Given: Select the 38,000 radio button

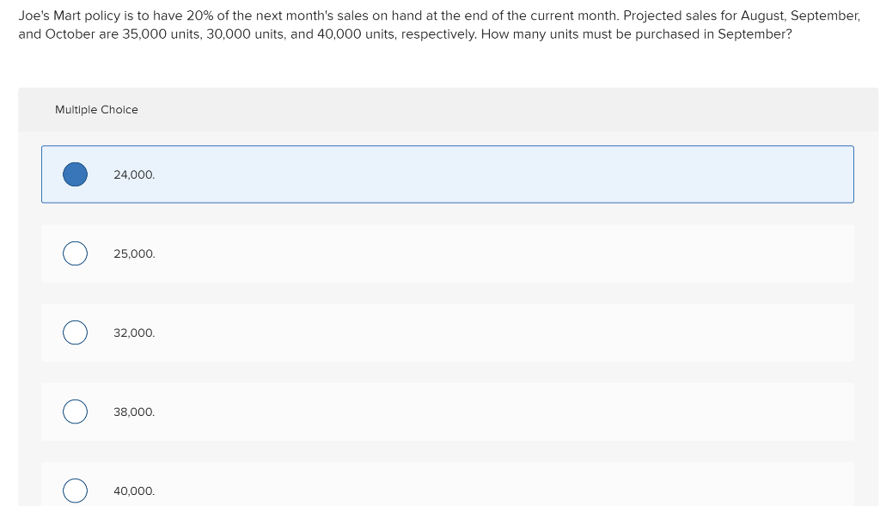Looking at the screenshot, I should (75, 412).
